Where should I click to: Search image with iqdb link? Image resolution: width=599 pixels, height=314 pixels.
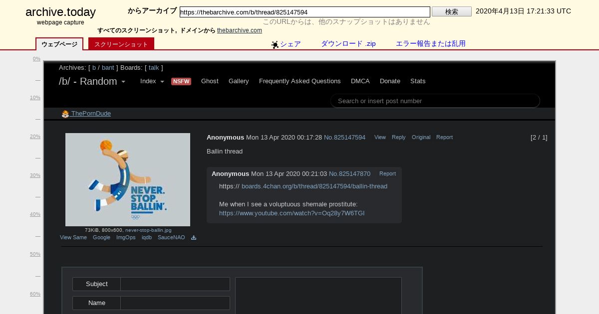(x=147, y=238)
